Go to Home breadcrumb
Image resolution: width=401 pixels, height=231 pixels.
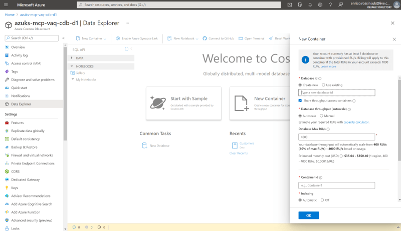tap(10, 15)
